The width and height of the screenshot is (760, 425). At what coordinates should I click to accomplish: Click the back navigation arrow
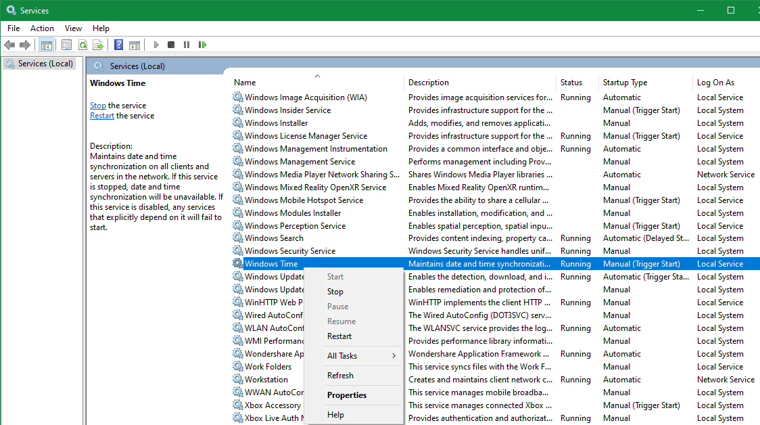(x=9, y=45)
